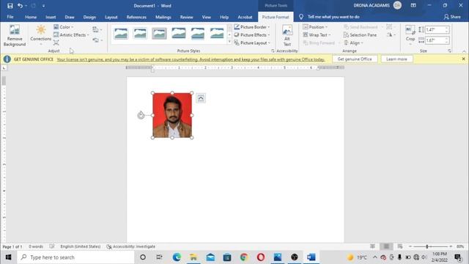Click the zoom slider handle
This screenshot has height=264, width=469.
pyautogui.click(x=427, y=246)
